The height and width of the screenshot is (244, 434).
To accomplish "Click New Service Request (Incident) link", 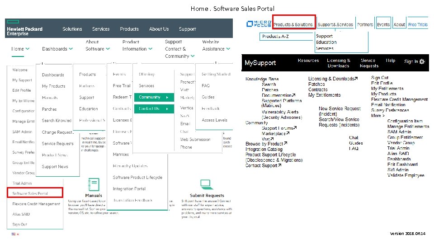I will click(x=340, y=111).
